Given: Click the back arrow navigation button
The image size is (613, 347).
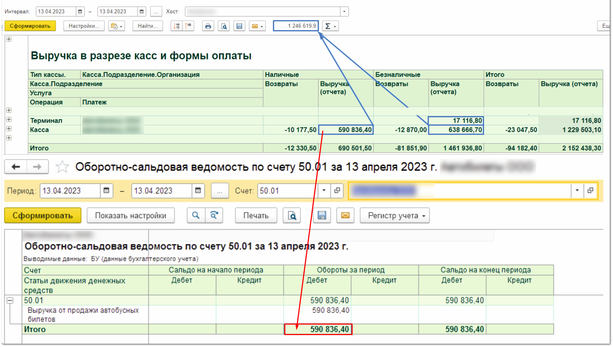Looking at the screenshot, I should tap(16, 167).
